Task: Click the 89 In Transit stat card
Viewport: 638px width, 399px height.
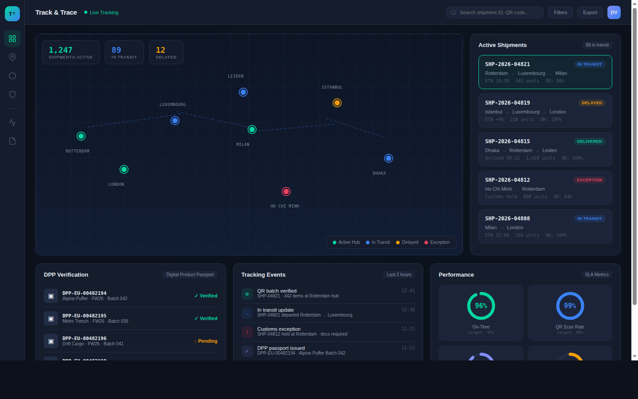Action: point(124,52)
